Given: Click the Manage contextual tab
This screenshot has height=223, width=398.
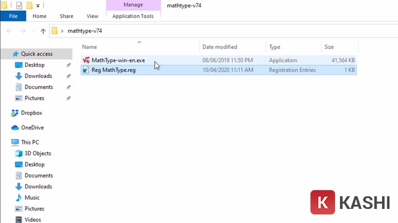Looking at the screenshot, I should coord(133,5).
